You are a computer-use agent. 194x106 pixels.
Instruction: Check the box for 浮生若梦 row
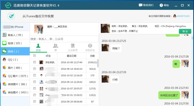35,62
